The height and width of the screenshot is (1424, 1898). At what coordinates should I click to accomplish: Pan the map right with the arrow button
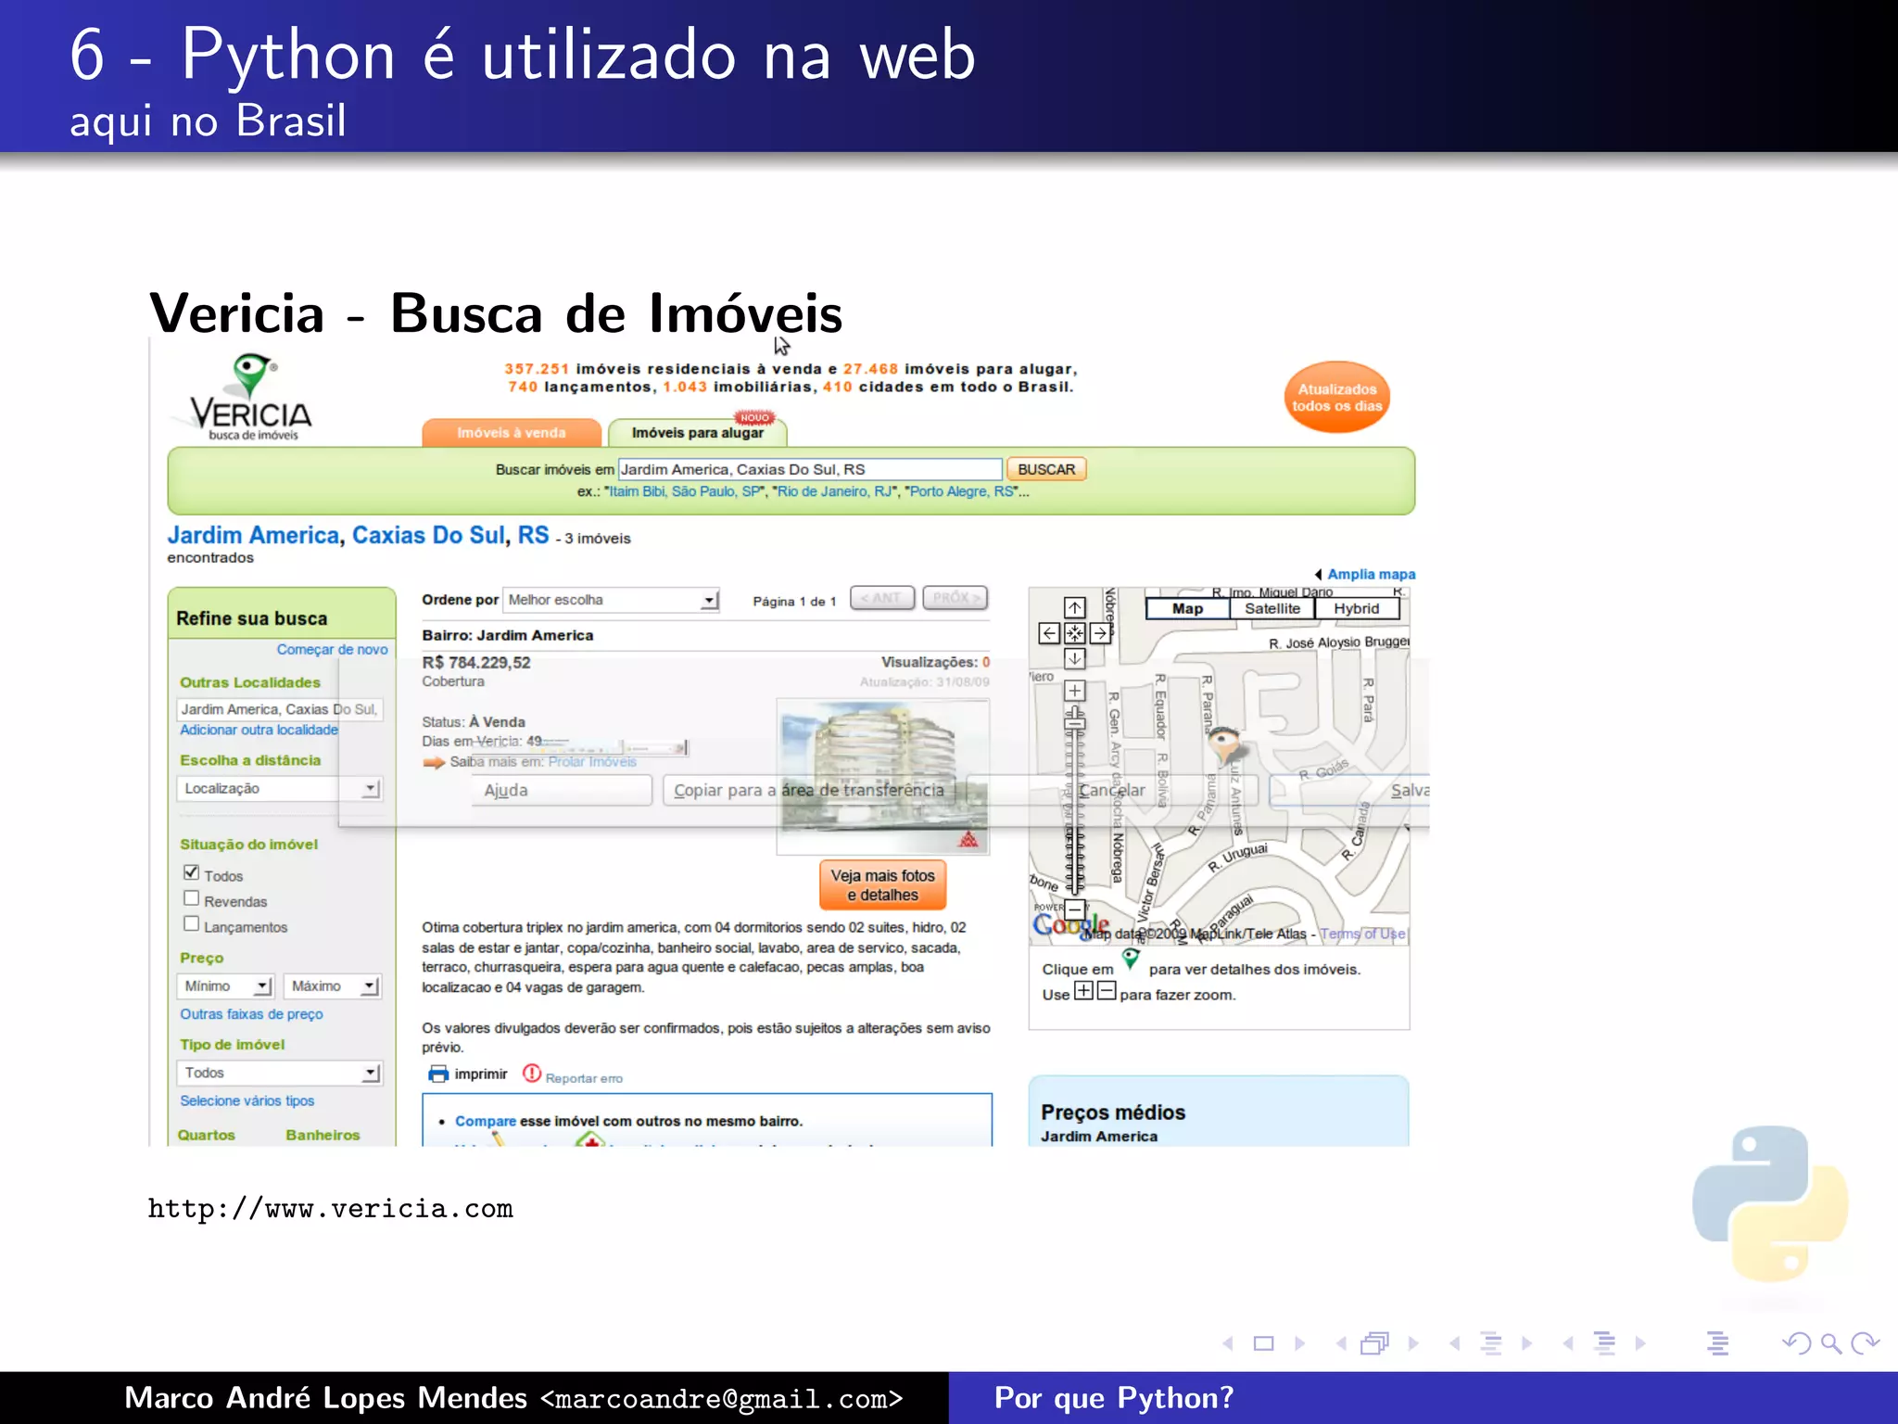(x=1100, y=633)
